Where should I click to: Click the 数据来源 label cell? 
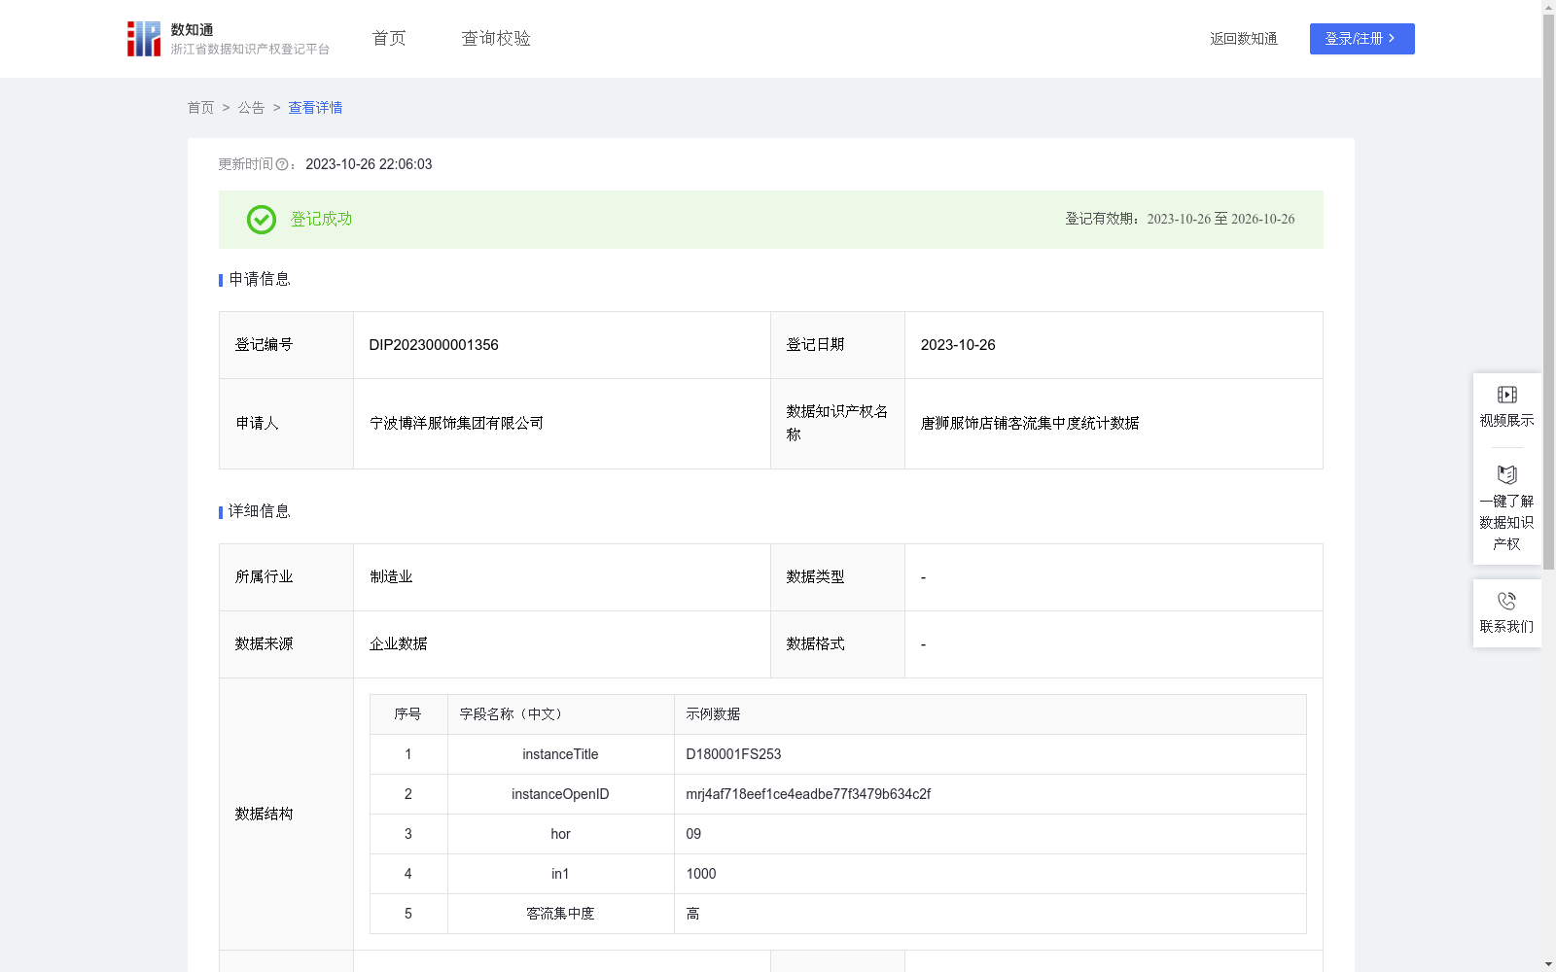[286, 644]
